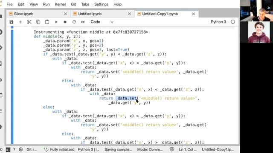This screenshot has width=273, height=153.
Task: Cut selected cells with the scissors icon
Action: click(29, 22)
